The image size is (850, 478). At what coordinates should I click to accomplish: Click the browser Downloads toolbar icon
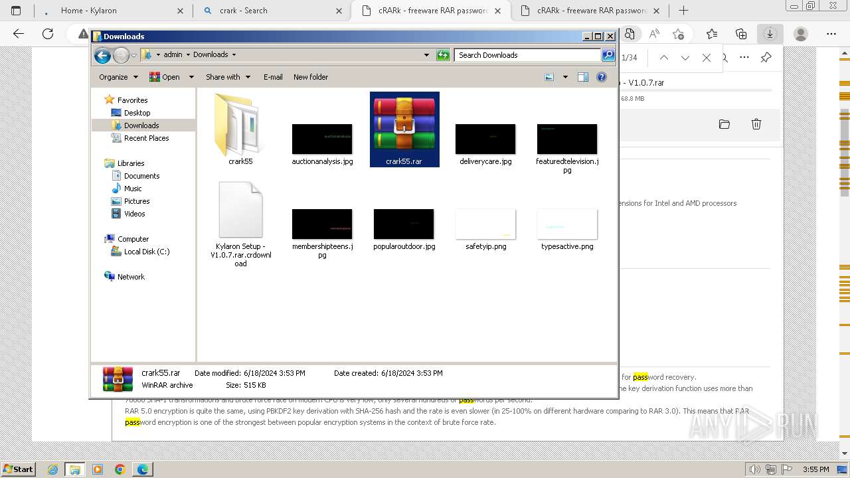click(770, 34)
